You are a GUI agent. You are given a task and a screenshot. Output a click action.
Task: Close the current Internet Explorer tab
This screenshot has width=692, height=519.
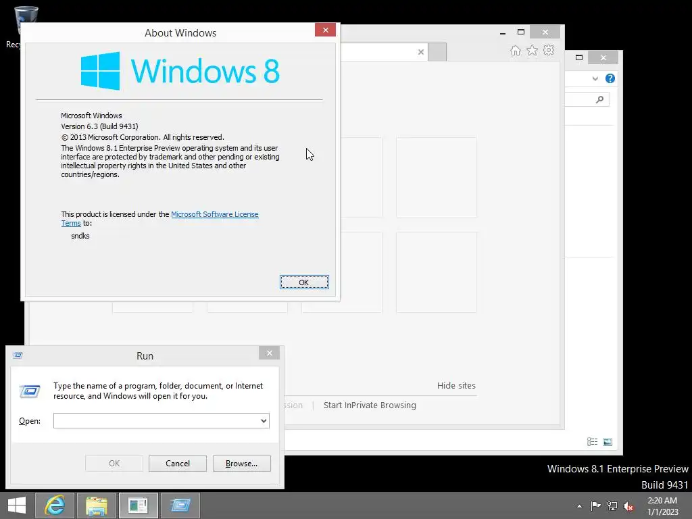[421, 52]
